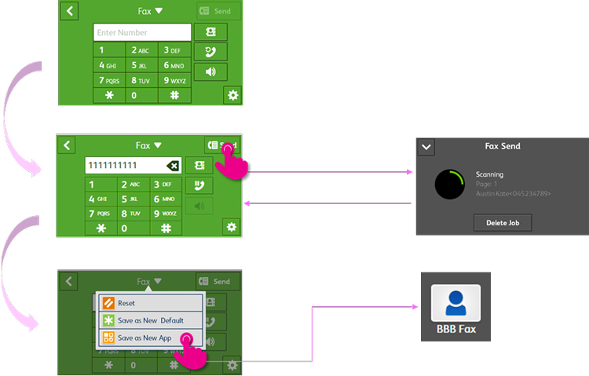Click the BBB Fax app tile
This screenshot has height=376, width=589.
[455, 307]
